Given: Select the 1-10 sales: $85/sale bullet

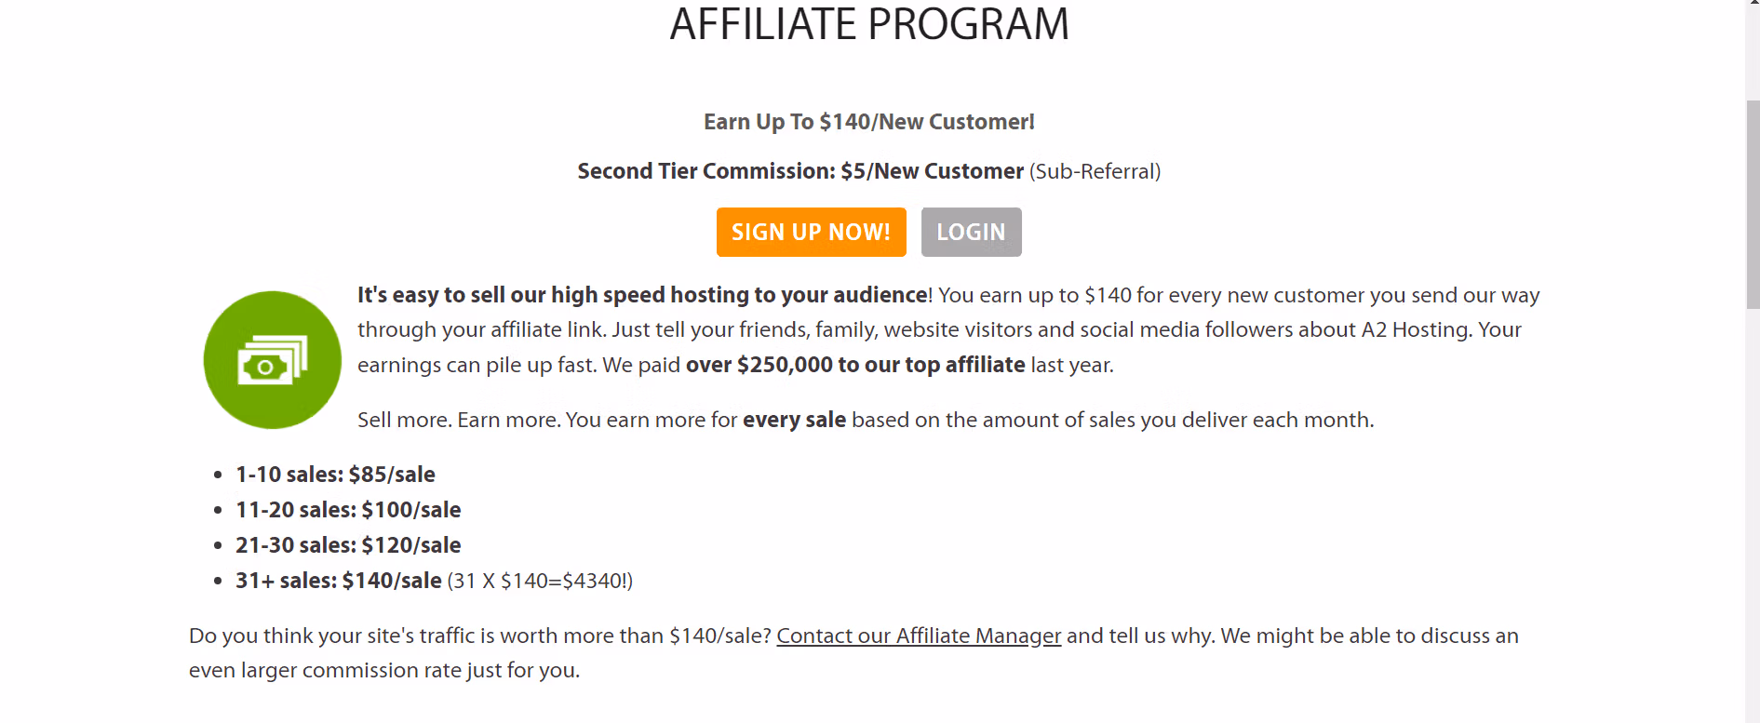Looking at the screenshot, I should click(335, 475).
